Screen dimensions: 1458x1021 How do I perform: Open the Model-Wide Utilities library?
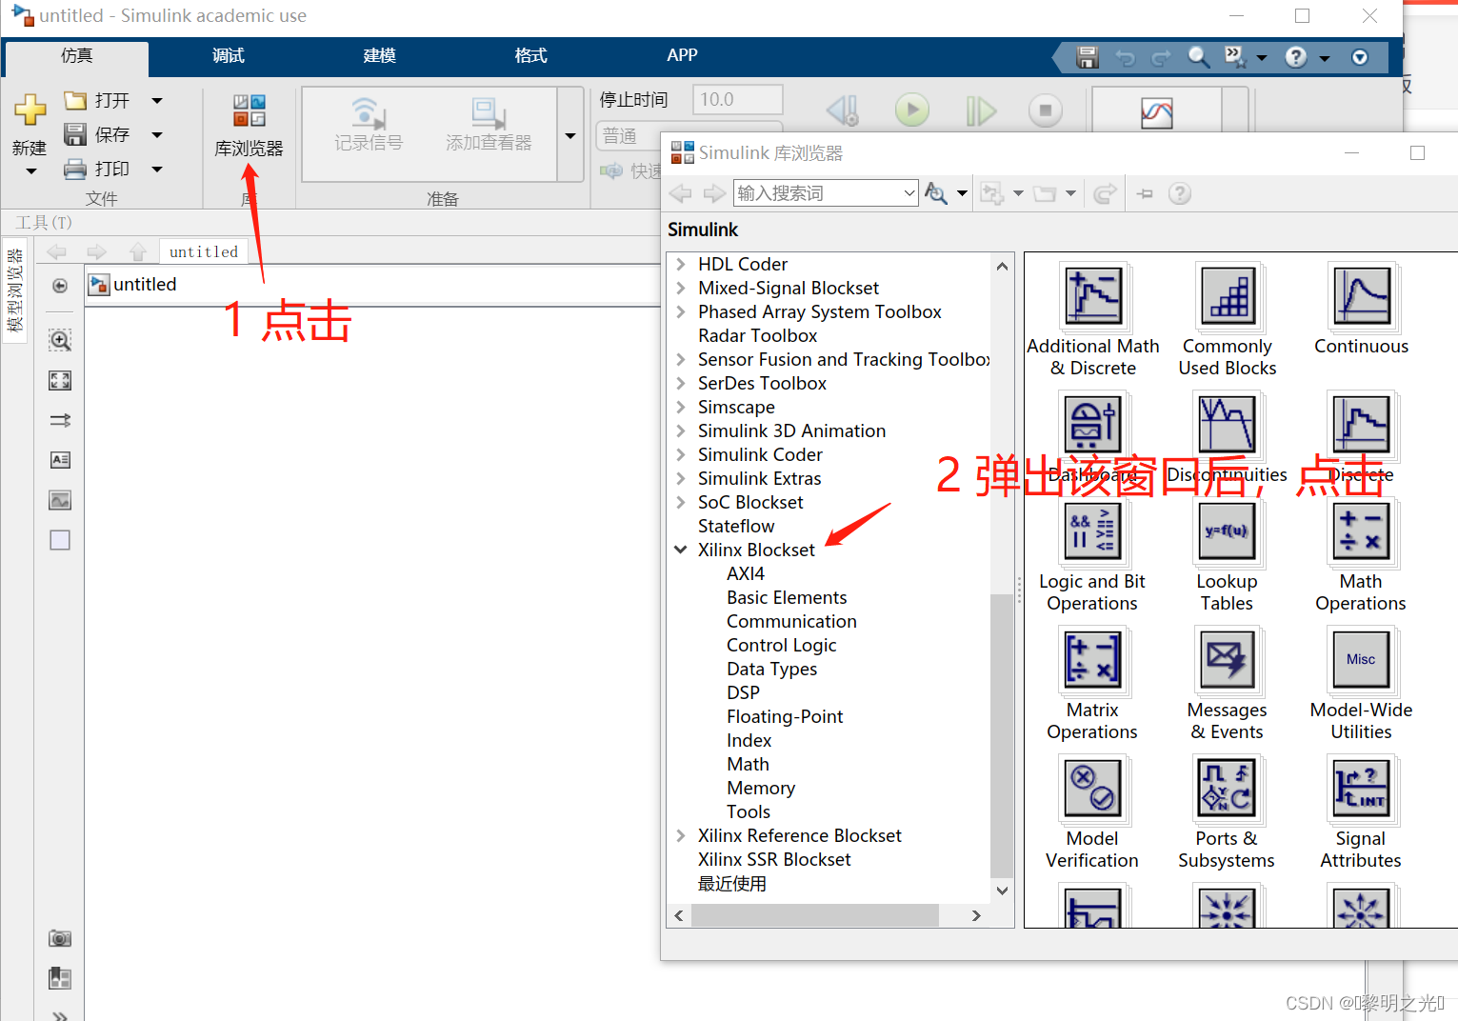pos(1361,684)
